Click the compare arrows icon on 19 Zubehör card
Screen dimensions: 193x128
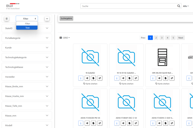coord(100,78)
